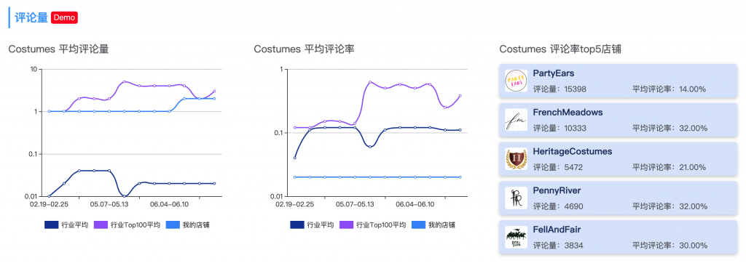
Task: Toggle 行业Top100平均 legend in 平均评论量 chart
Action: pyautogui.click(x=127, y=225)
